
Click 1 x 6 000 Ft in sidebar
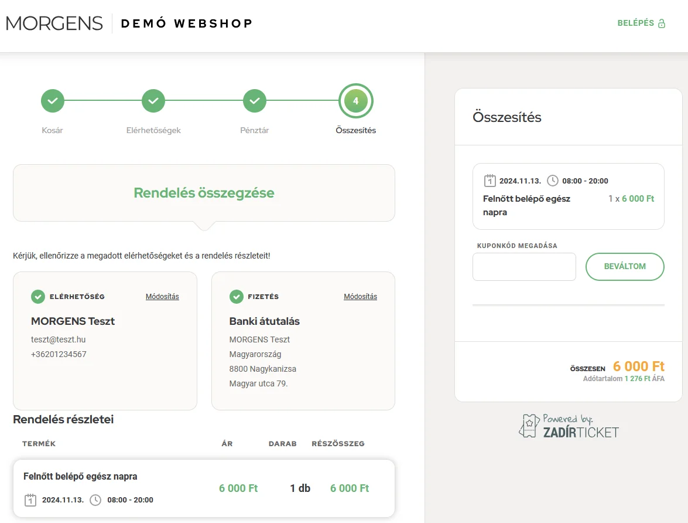click(x=631, y=199)
